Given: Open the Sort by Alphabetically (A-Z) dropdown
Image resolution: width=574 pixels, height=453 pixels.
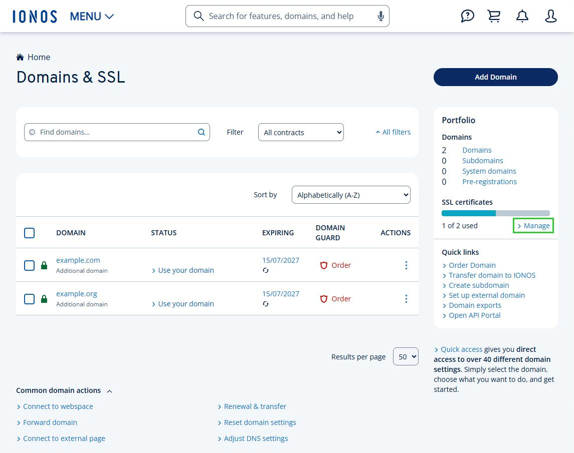Looking at the screenshot, I should 351,195.
